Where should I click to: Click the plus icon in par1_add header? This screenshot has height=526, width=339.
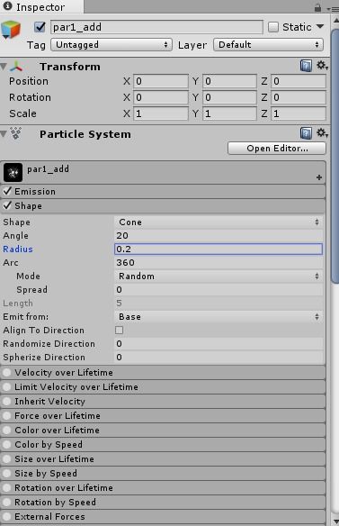tap(319, 177)
